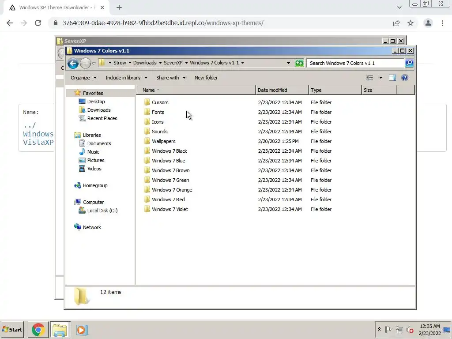The image size is (452, 339).
Task: Click the Windows 7 Brown folder icon
Action: pyautogui.click(x=147, y=170)
